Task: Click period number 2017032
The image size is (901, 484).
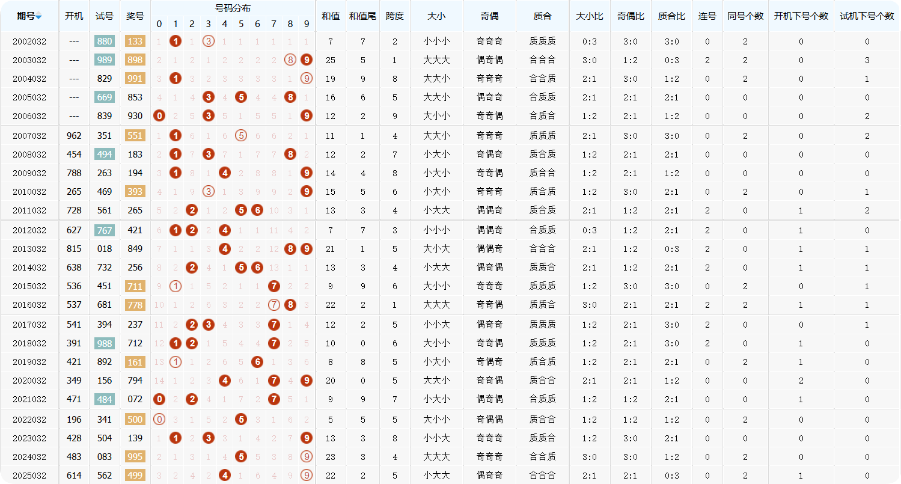Action: 29,325
